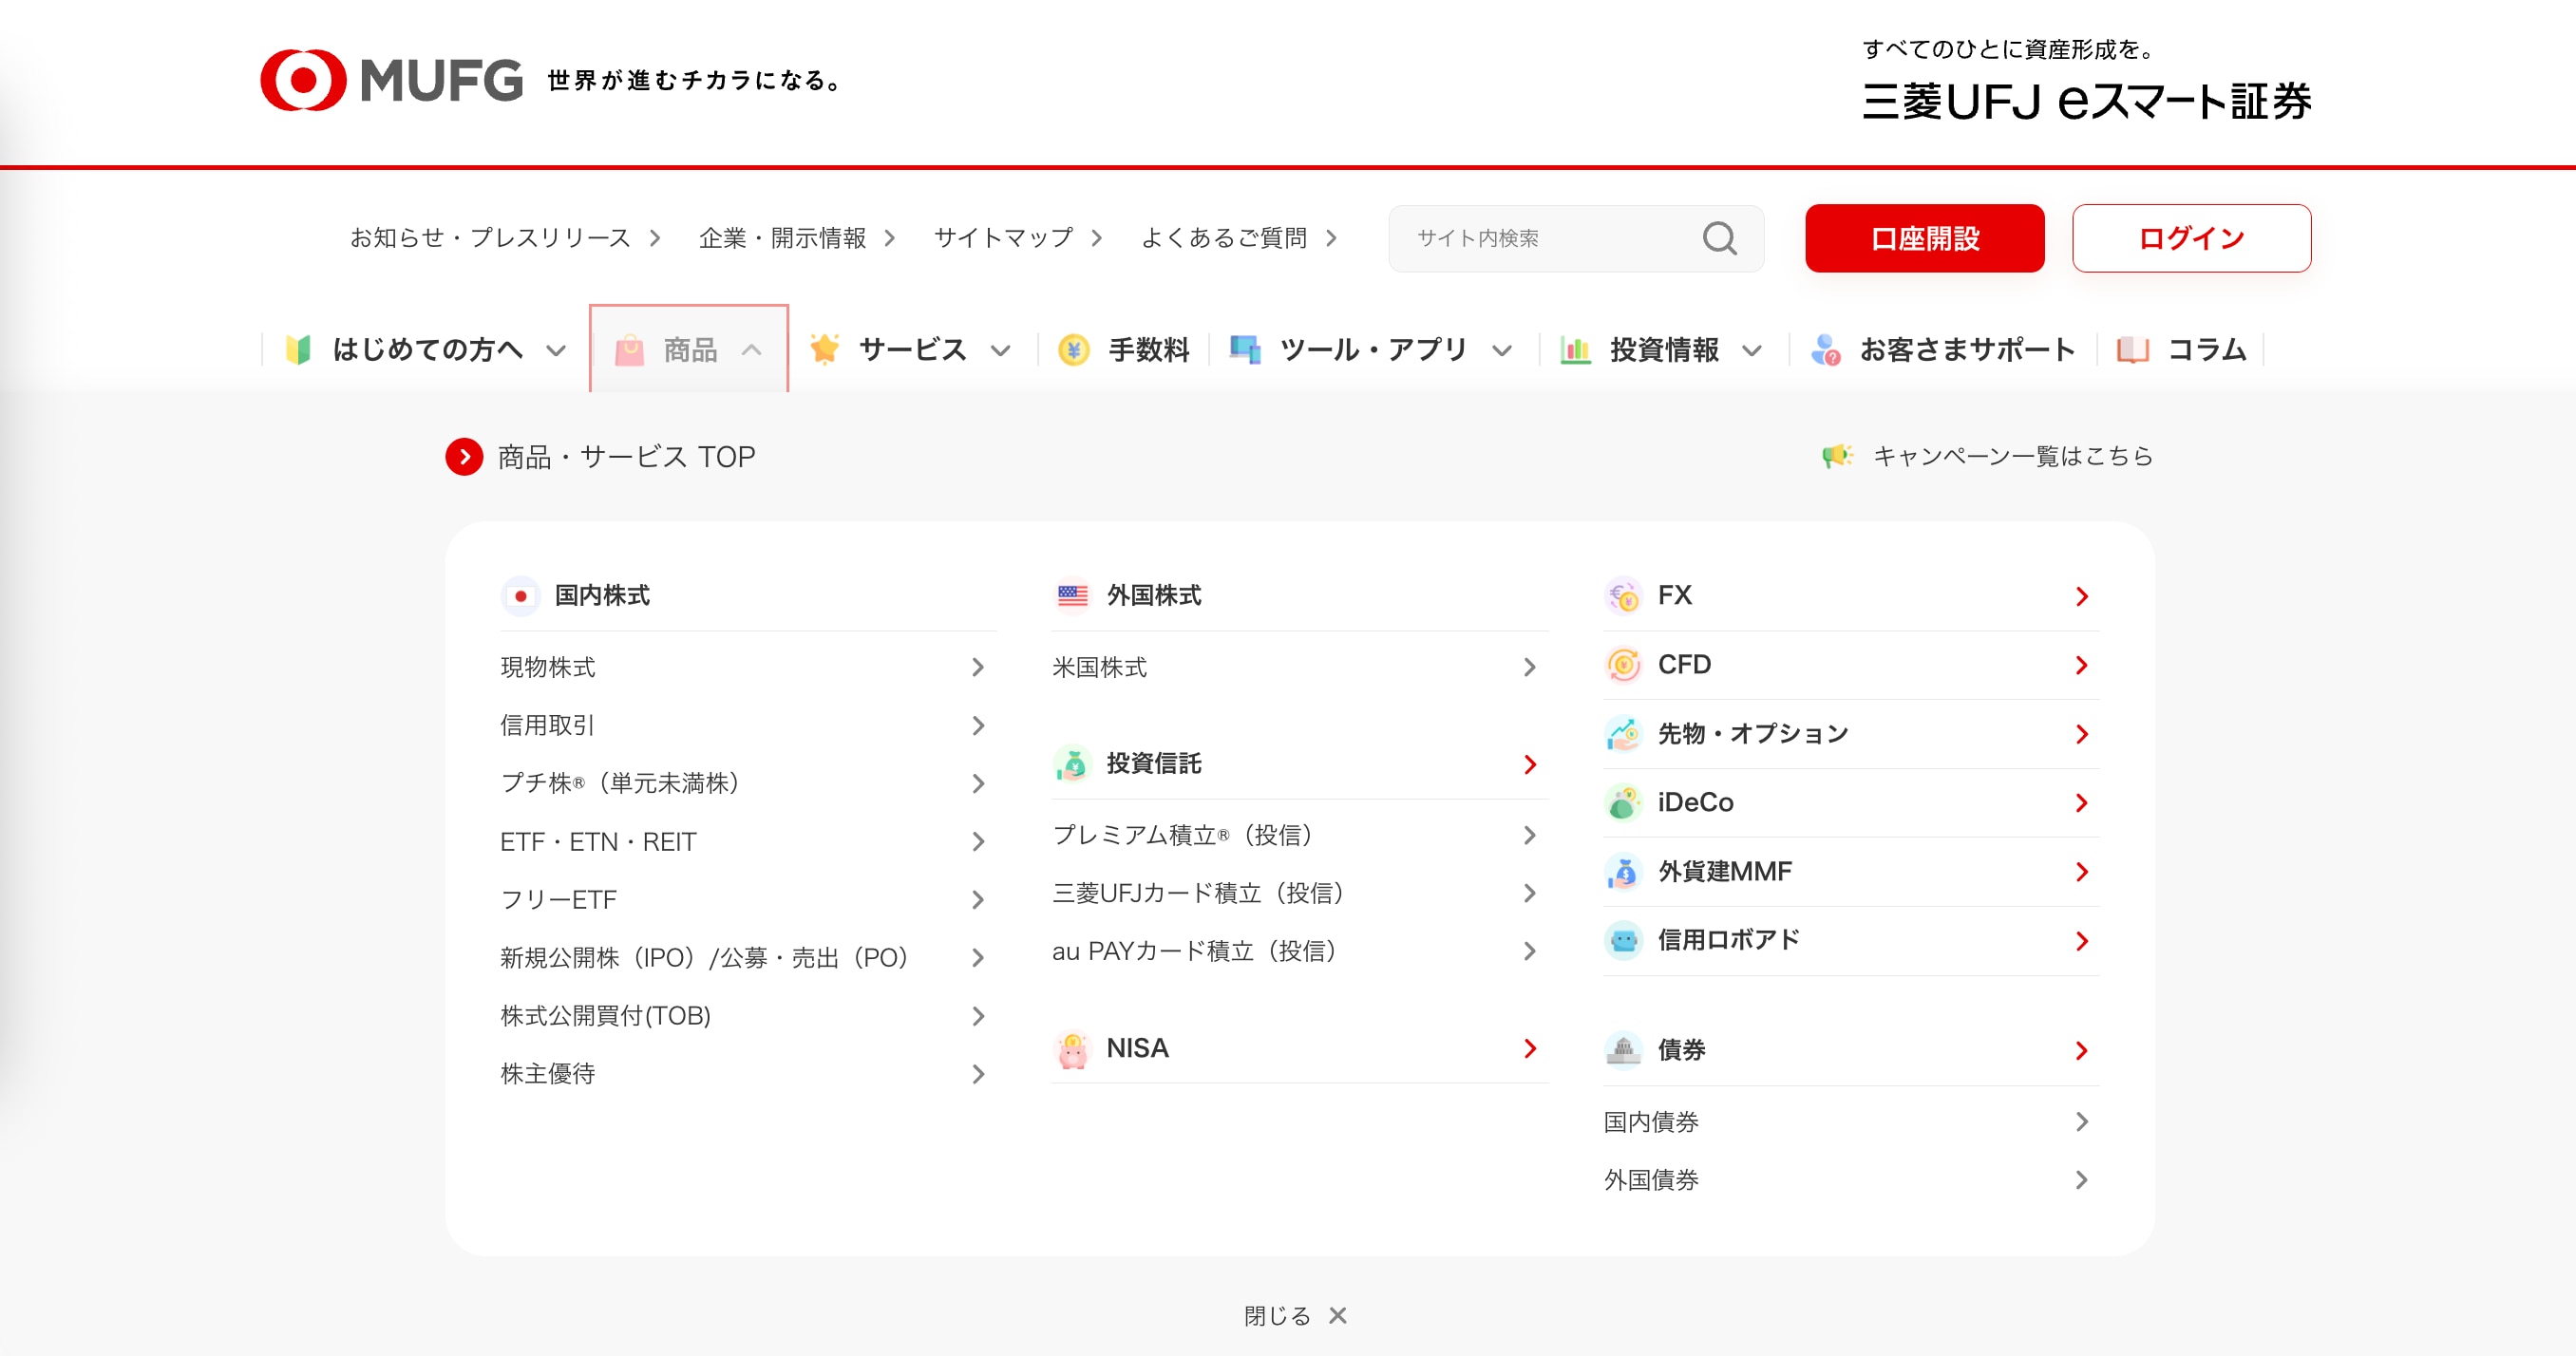Click the open book icon beside コラム
The height and width of the screenshot is (1356, 2576).
point(2132,350)
